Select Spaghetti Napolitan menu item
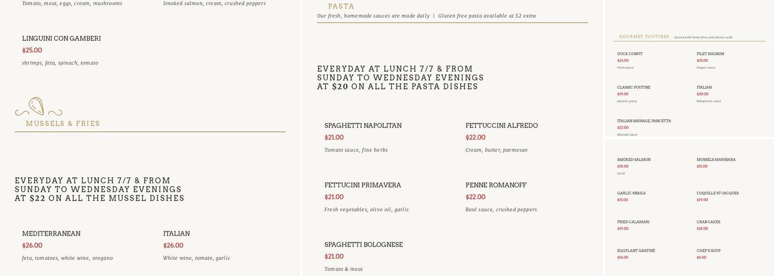The width and height of the screenshot is (774, 276). (x=363, y=126)
